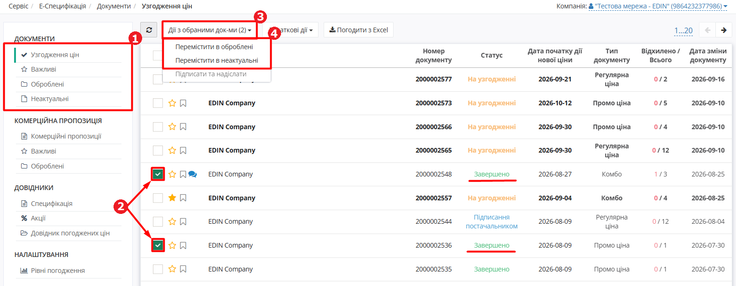Image resolution: width=736 pixels, height=286 pixels.
Task: Go to 'Е-Специфікація' in the breadcrumb
Action: (62, 6)
